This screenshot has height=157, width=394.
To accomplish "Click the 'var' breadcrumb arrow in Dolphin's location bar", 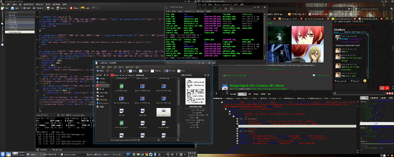I will pos(127,75).
